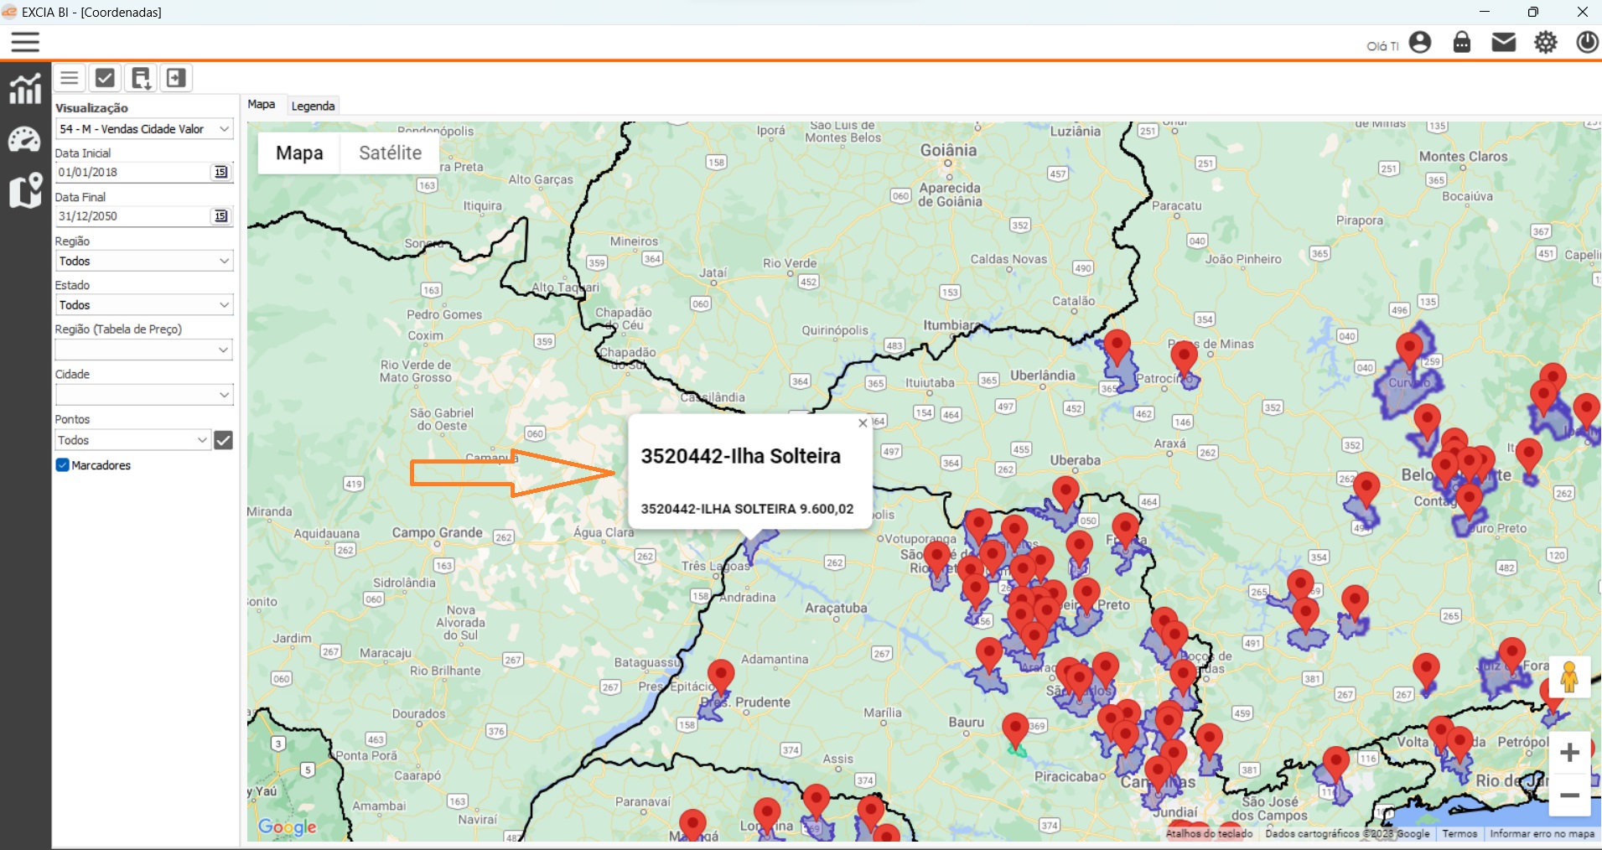Click the padlock icon
This screenshot has height=850, width=1602.
click(x=1462, y=42)
